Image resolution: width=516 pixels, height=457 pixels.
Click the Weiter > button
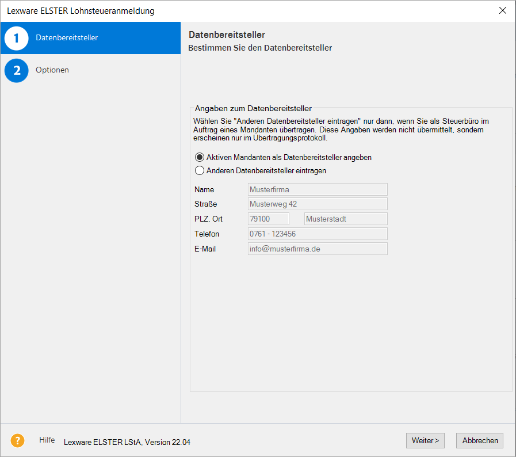(x=425, y=440)
